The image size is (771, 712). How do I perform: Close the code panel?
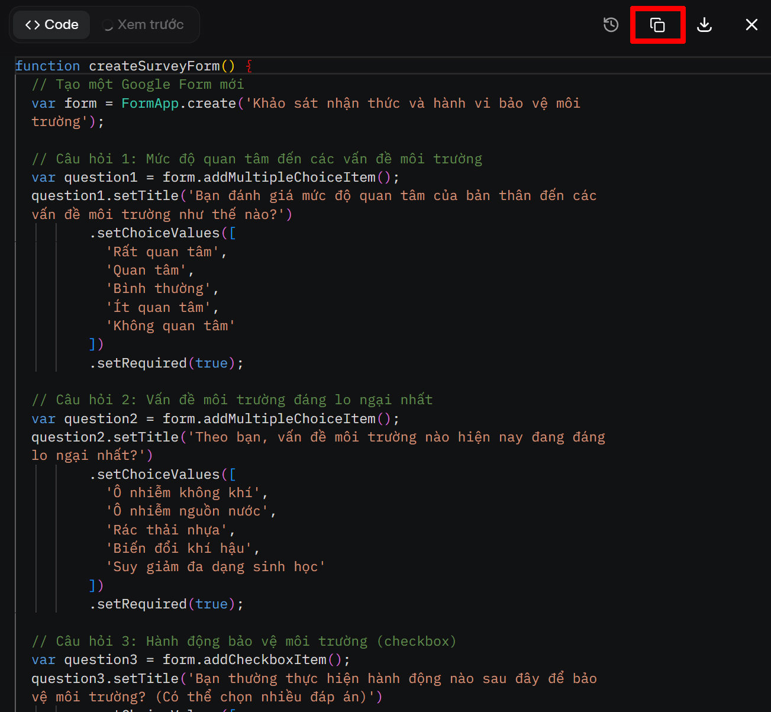(751, 25)
